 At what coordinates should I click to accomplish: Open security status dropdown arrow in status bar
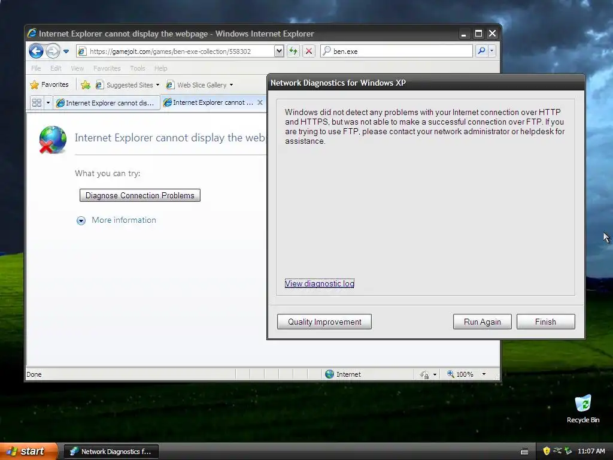[435, 375]
